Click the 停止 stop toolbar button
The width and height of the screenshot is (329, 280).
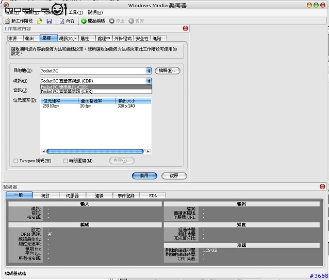117,21
